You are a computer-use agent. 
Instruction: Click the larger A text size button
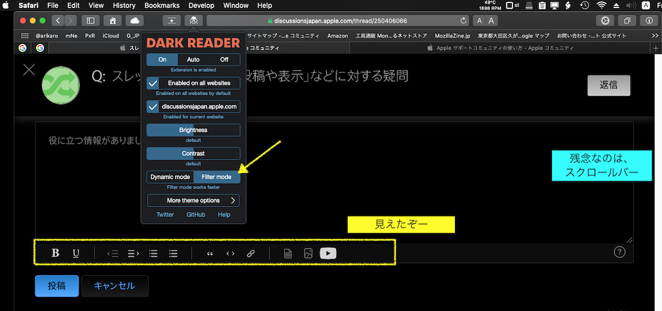491,20
